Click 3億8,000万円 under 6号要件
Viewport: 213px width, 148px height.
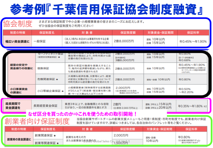click(x=125, y=60)
